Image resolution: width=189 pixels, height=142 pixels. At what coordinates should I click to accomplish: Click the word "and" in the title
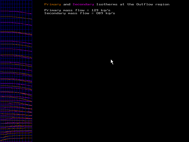pyautogui.click(x=67, y=4)
